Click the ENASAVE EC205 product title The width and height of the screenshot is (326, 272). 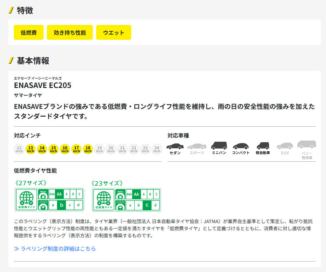tap(43, 85)
